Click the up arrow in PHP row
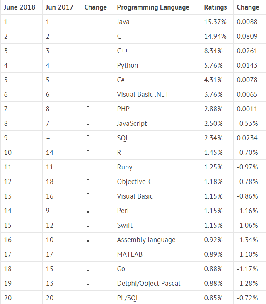 click(x=88, y=108)
